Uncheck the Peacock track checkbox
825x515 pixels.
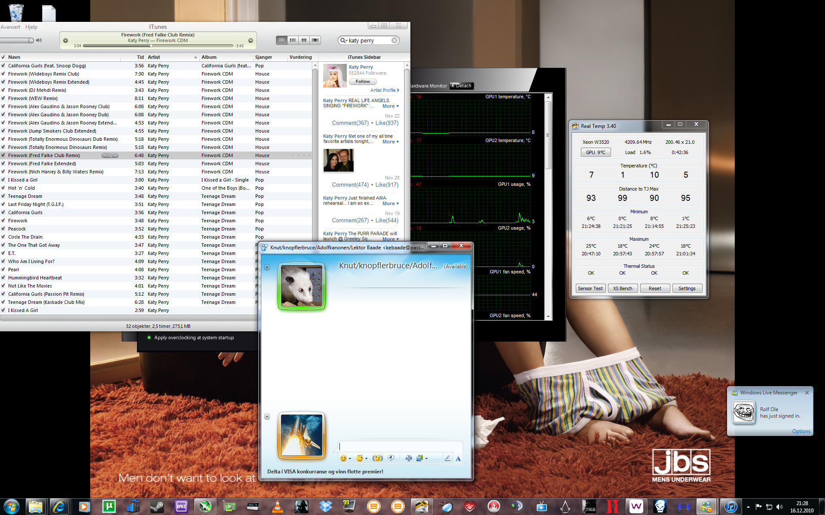(3, 229)
